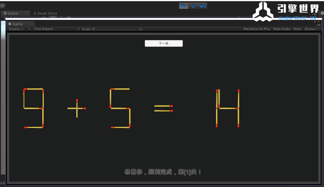Pause the game with the Pause button
Screen dimensions: 324x187
coord(193,6)
